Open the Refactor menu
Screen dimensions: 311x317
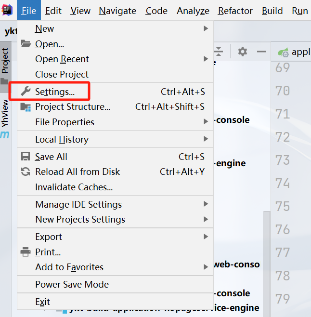(235, 11)
